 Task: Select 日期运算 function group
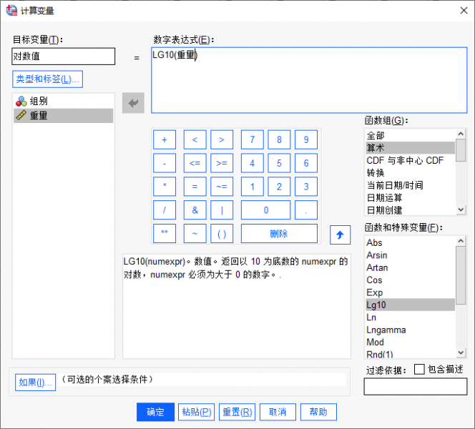click(410, 197)
